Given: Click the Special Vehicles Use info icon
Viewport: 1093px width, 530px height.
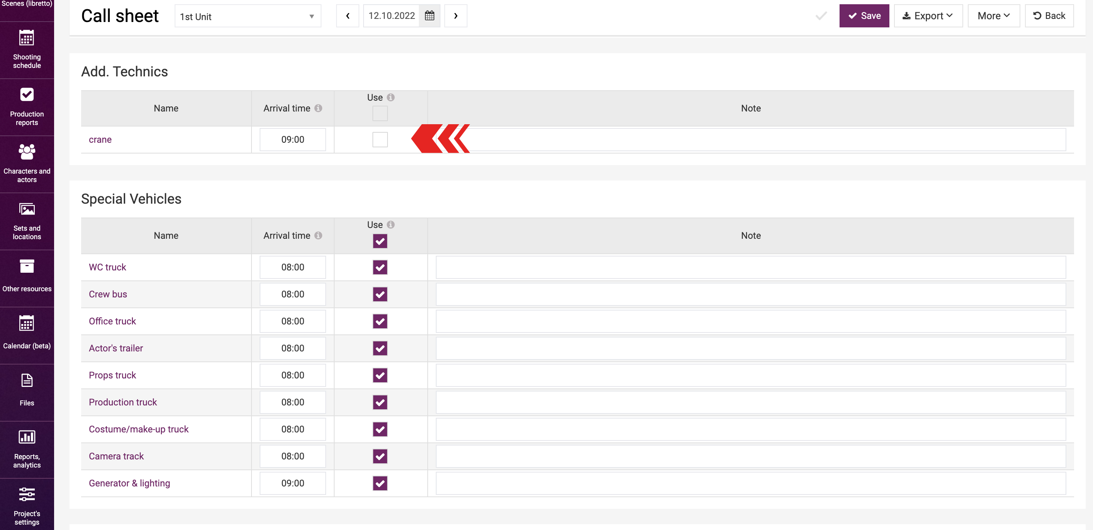Looking at the screenshot, I should pyautogui.click(x=391, y=225).
